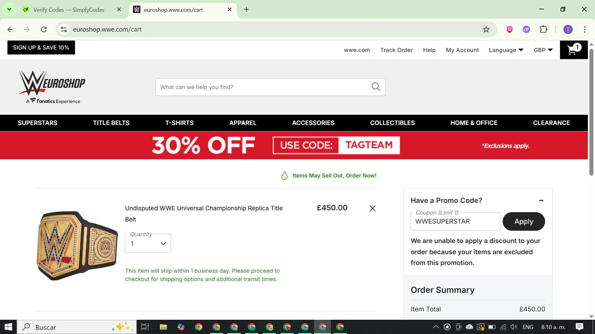
Task: Open the Chrome profile avatar
Action: click(568, 29)
